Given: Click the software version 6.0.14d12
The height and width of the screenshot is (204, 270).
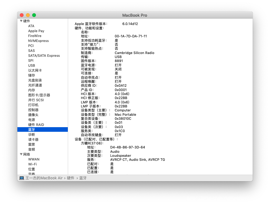Looking at the screenshot, I should (130, 24).
